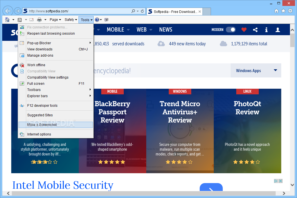Open Internet options
297x198 pixels.
coord(56,134)
